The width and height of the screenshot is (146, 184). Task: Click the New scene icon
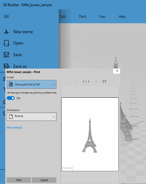click(6, 32)
